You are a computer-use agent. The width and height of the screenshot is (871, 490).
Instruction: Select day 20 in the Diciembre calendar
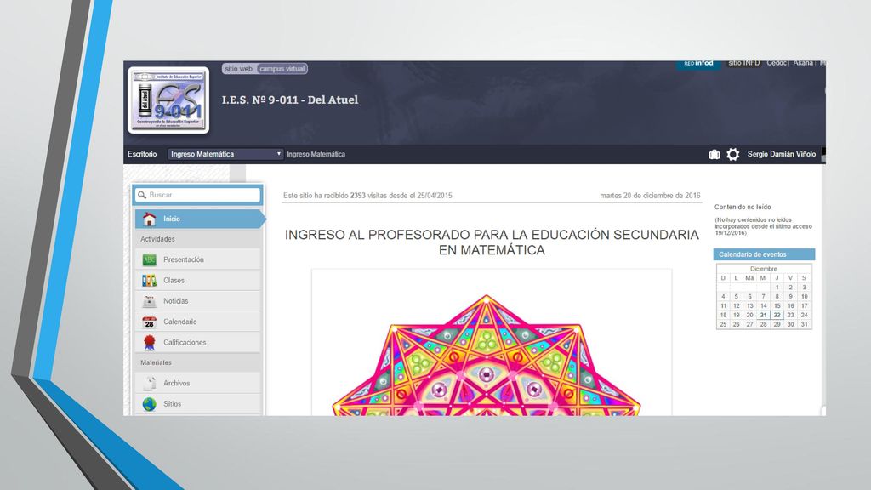tap(750, 315)
